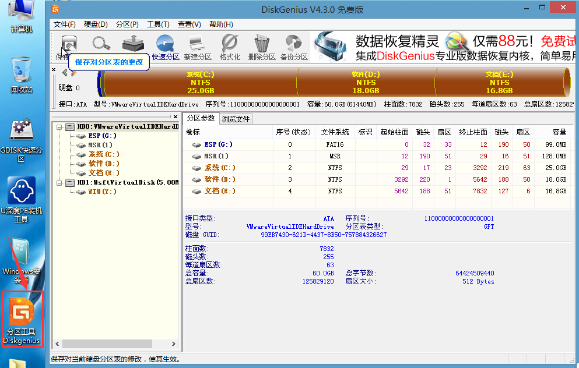Click the 新建分区 new partition icon
579x368 pixels.
198,47
